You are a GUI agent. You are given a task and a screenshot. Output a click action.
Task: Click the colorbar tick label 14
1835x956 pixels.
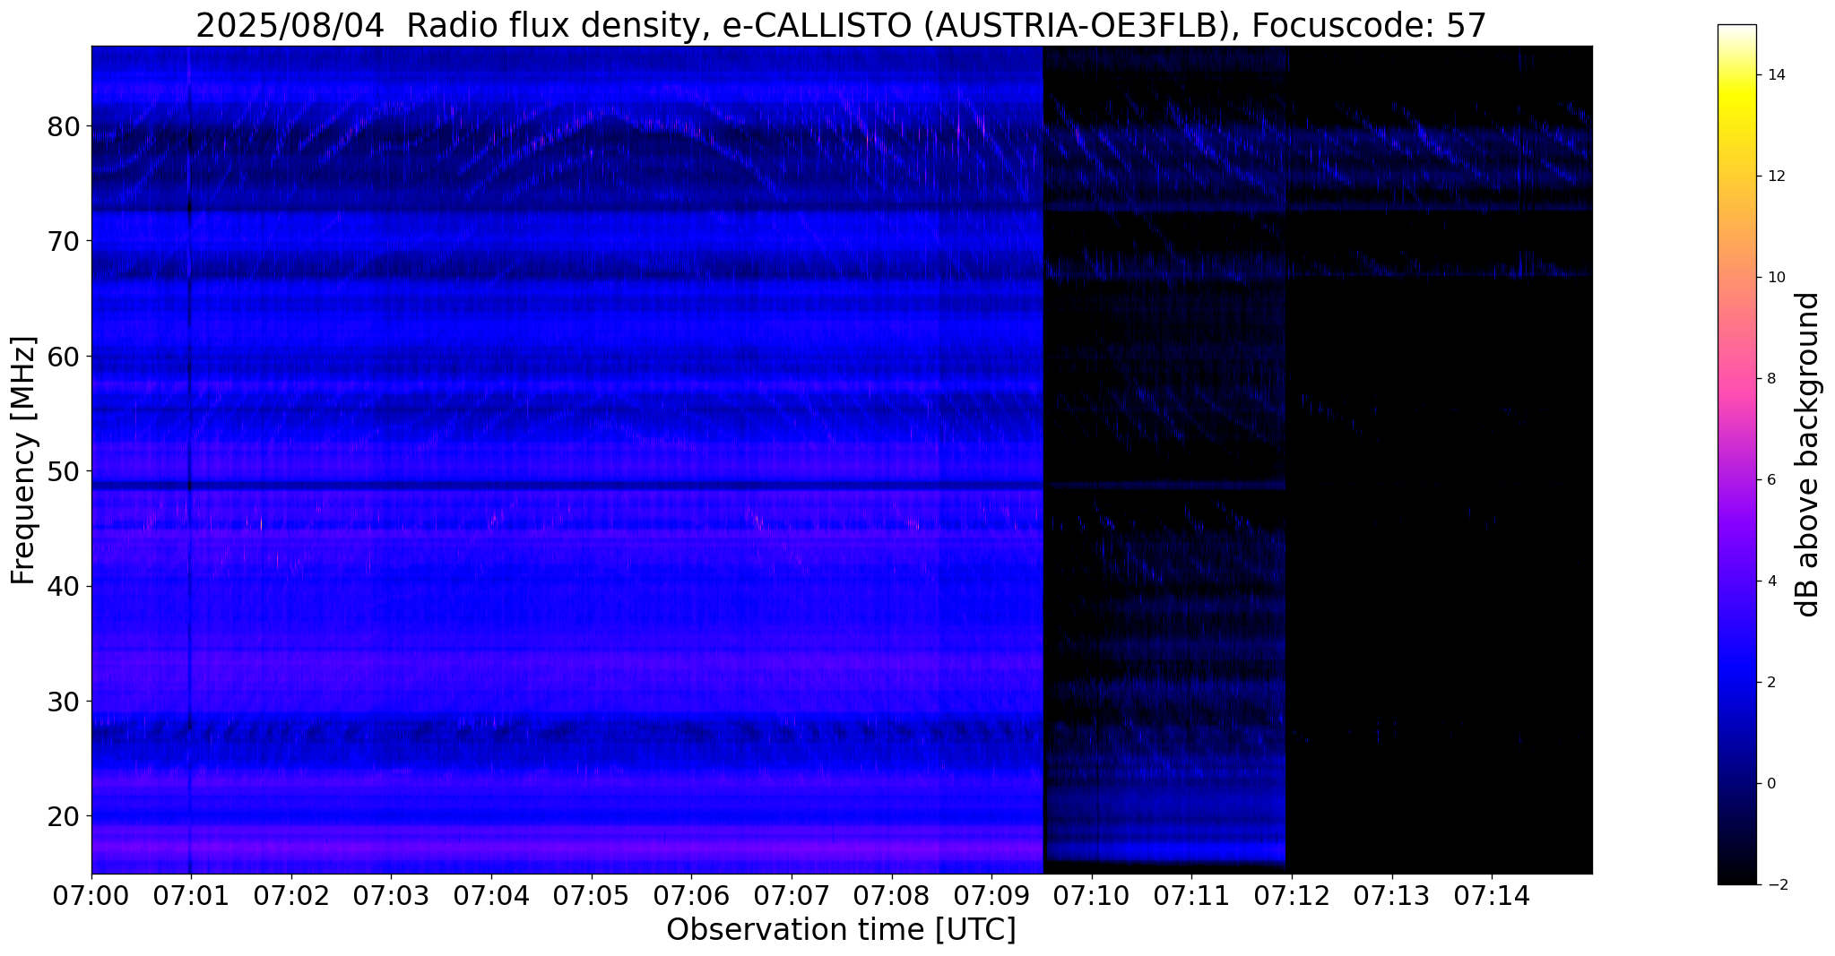pos(1775,75)
